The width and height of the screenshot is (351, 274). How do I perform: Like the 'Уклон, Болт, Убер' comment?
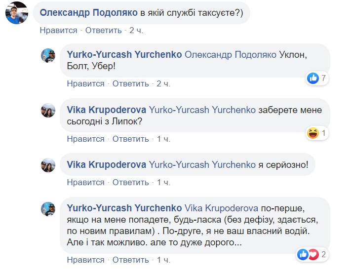click(x=86, y=84)
